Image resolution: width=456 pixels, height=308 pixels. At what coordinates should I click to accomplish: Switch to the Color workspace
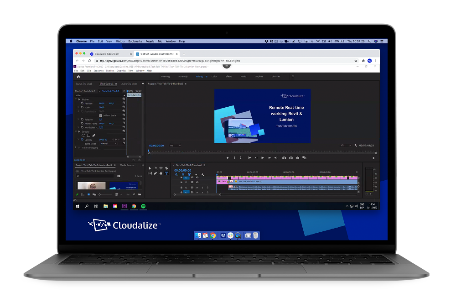tap(214, 77)
